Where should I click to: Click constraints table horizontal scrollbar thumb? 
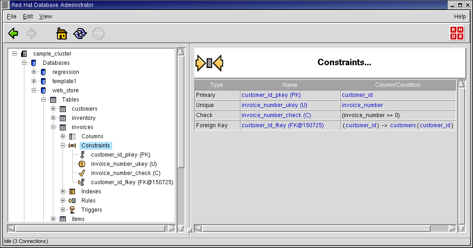coord(316,229)
